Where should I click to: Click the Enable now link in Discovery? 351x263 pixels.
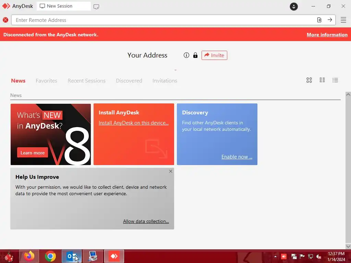[237, 157]
